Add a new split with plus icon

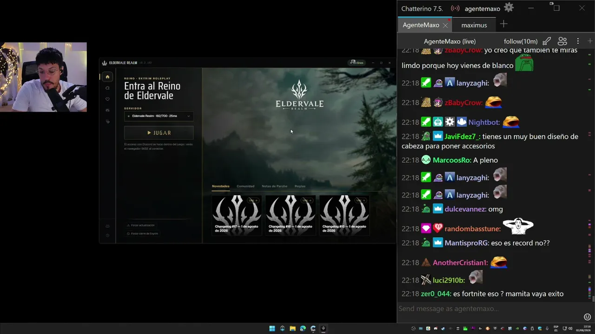590,41
